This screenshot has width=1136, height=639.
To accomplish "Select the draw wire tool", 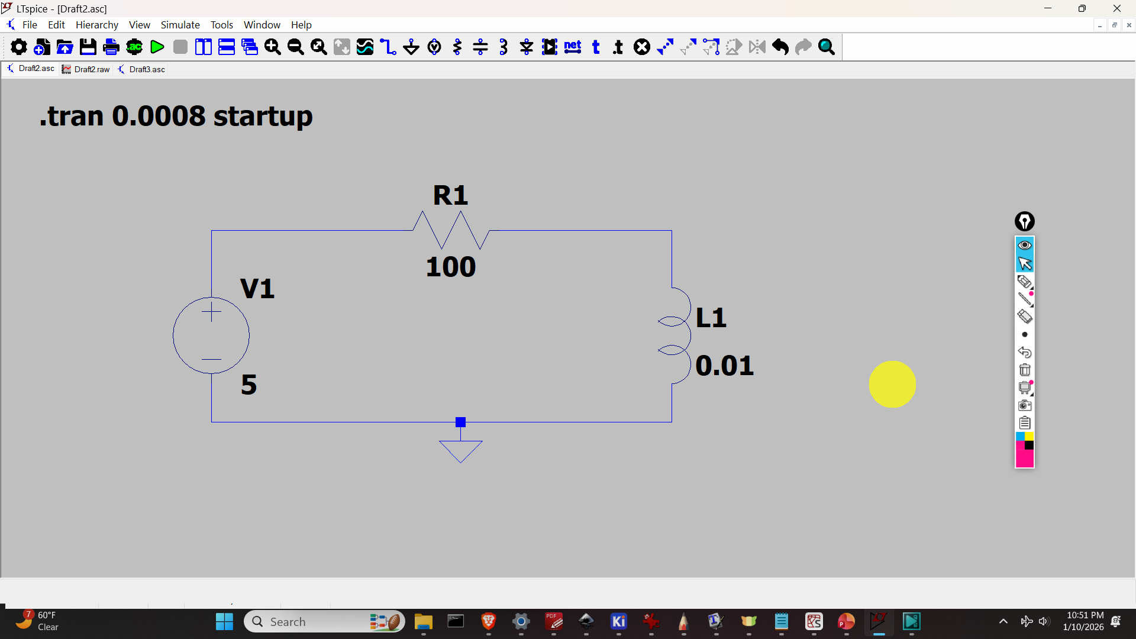I will coord(388,47).
